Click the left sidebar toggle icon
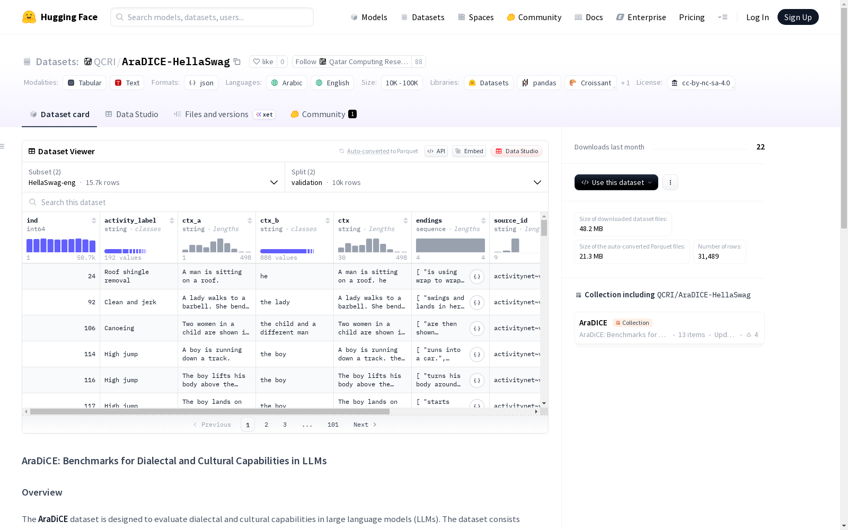This screenshot has height=530, width=848. pos(3,146)
